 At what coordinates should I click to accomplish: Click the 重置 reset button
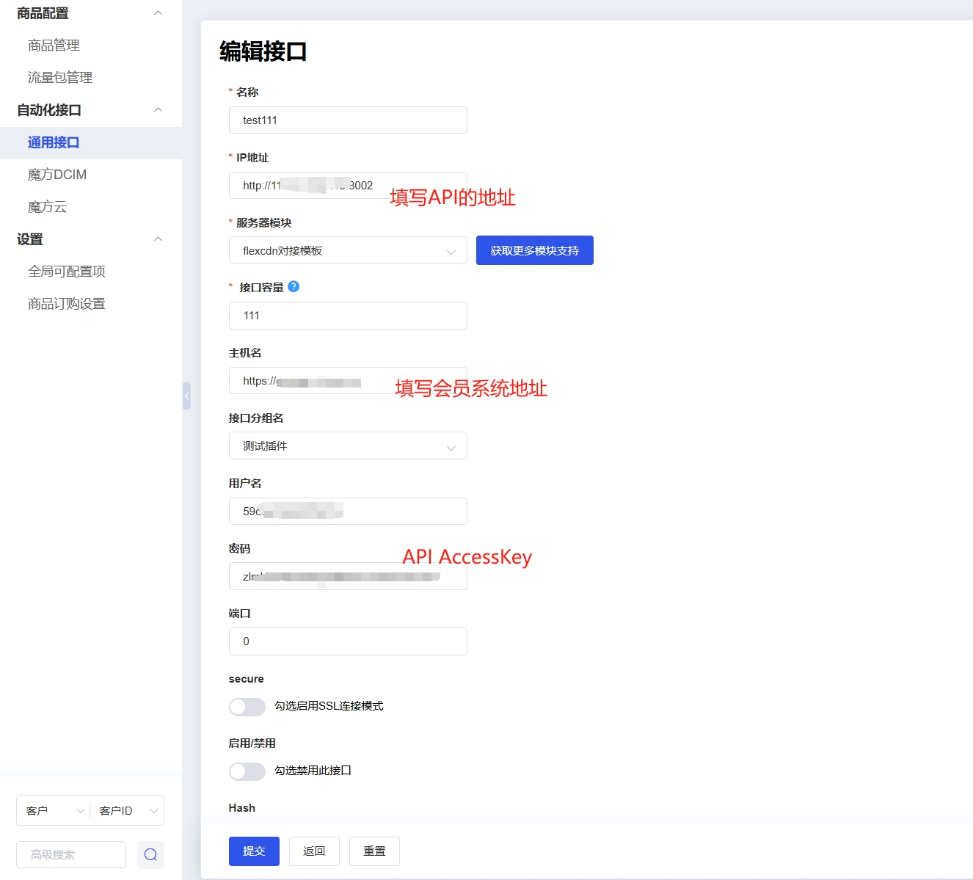coord(374,851)
